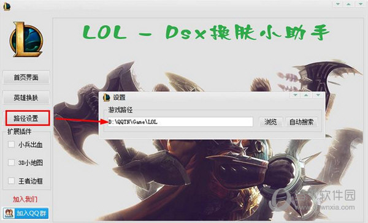This screenshot has height=223, width=368.
Task: Open the 路径设置 path settings
Action: pyautogui.click(x=28, y=118)
